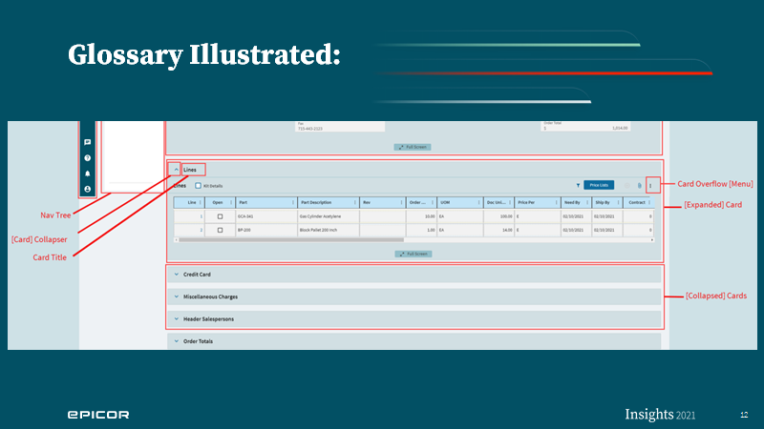Select the Gas Cylinder Acetylene description cell
The height and width of the screenshot is (429, 764).
[329, 216]
